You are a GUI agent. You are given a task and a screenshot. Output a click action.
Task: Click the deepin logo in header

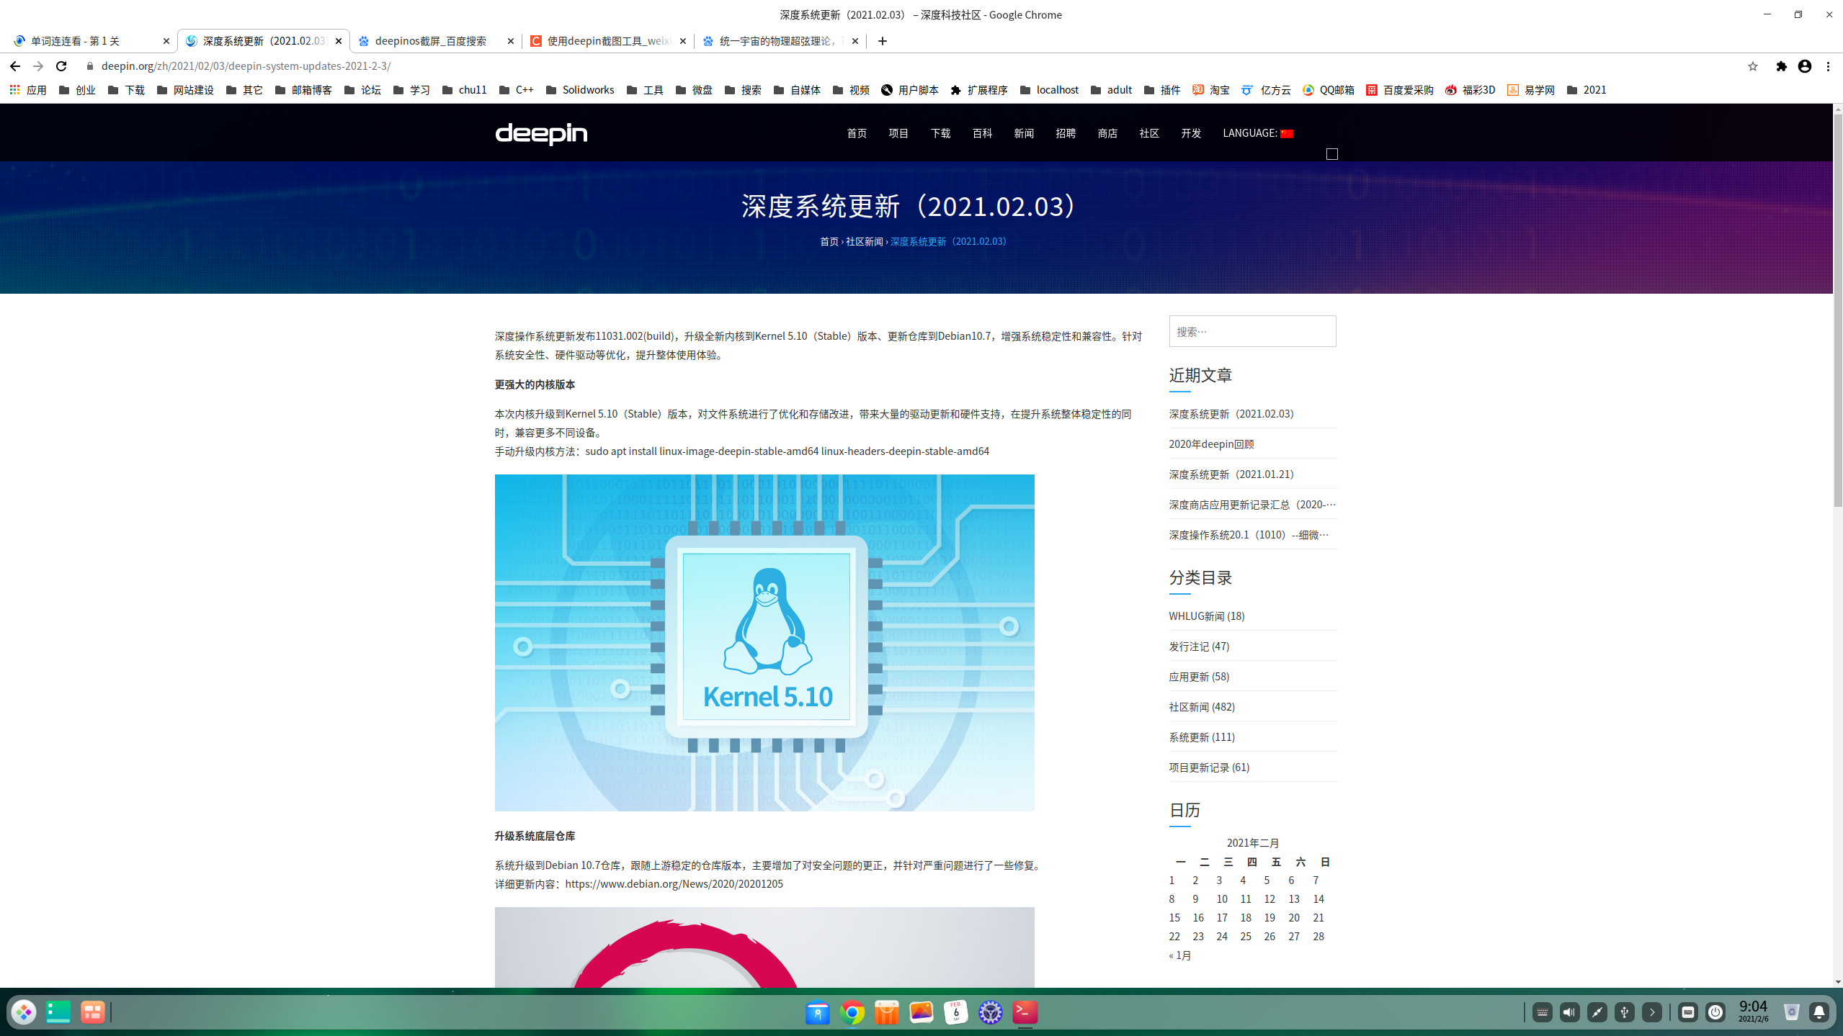pos(540,133)
